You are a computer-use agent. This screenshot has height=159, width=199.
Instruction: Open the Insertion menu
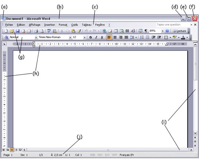pos(50,25)
